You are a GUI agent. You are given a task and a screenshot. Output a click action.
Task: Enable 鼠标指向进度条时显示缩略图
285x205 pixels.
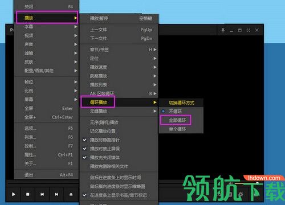pos(119,186)
